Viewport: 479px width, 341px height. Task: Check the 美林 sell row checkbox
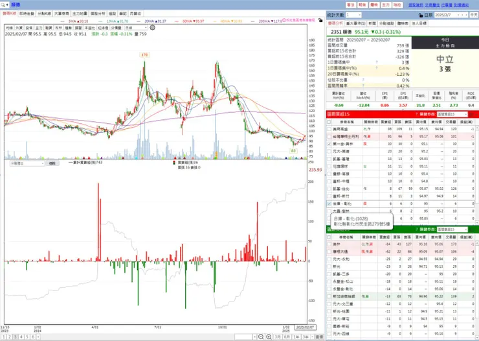click(329, 244)
